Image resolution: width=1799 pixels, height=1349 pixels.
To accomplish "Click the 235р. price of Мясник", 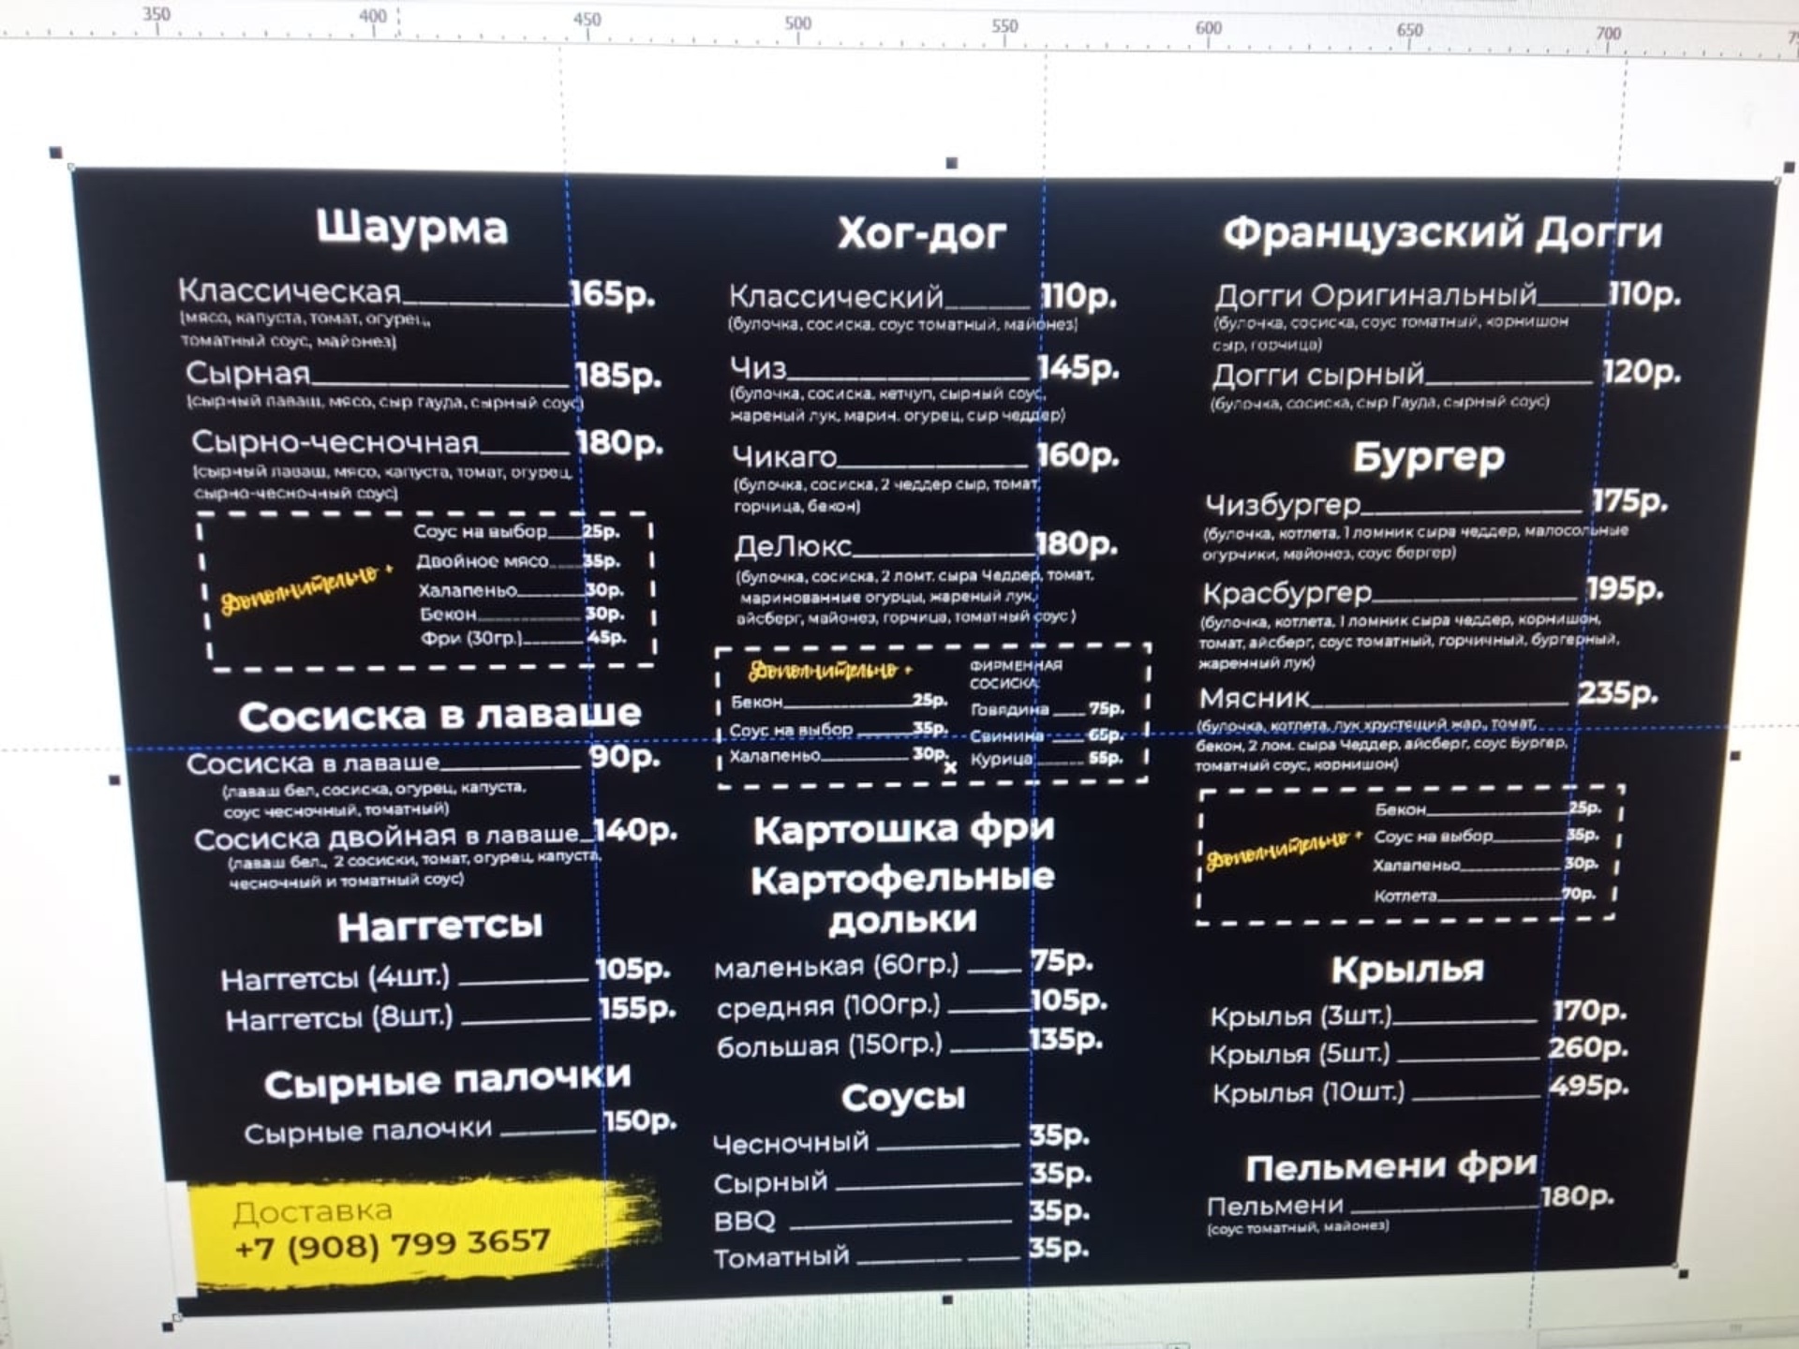I will [1618, 693].
